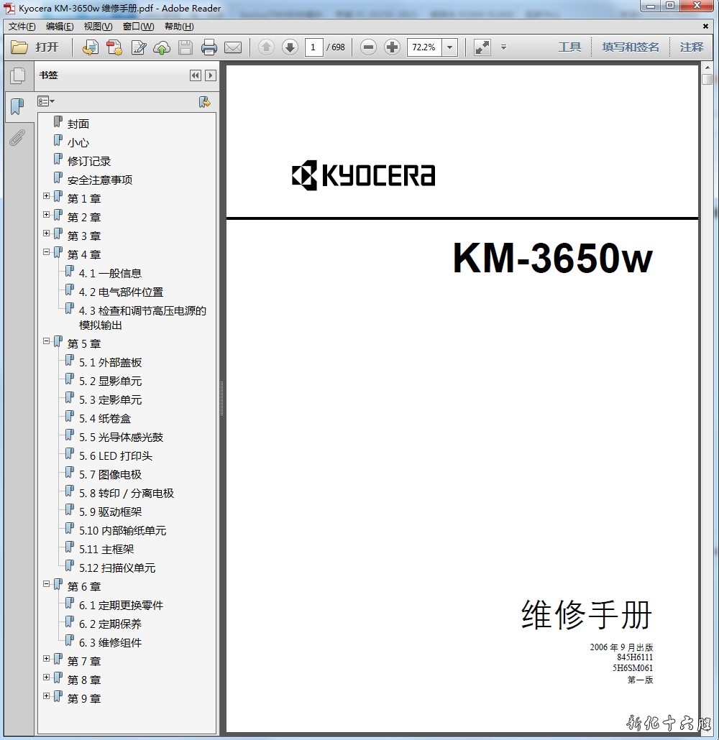Open the 工具 pane
Viewport: 719px width, 740px height.
pyautogui.click(x=569, y=47)
